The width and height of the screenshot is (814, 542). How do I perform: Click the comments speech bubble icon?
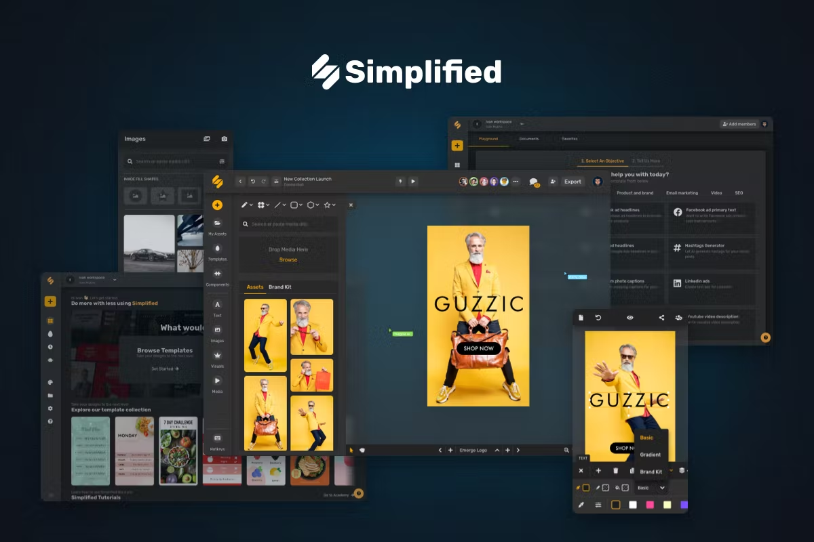(534, 182)
